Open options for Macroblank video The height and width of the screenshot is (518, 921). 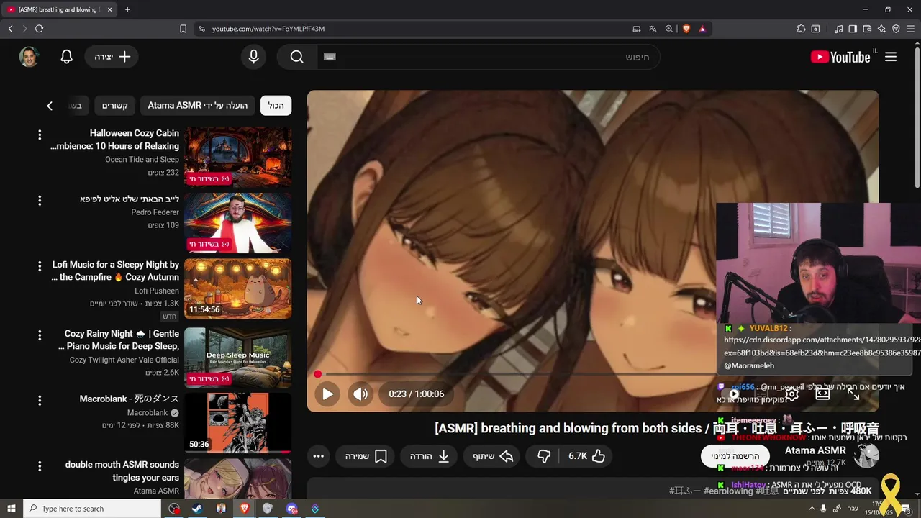tap(40, 400)
